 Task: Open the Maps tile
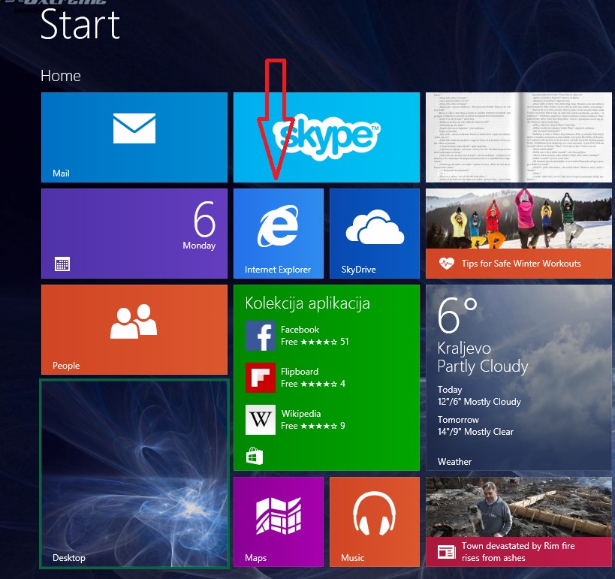pyautogui.click(x=279, y=522)
